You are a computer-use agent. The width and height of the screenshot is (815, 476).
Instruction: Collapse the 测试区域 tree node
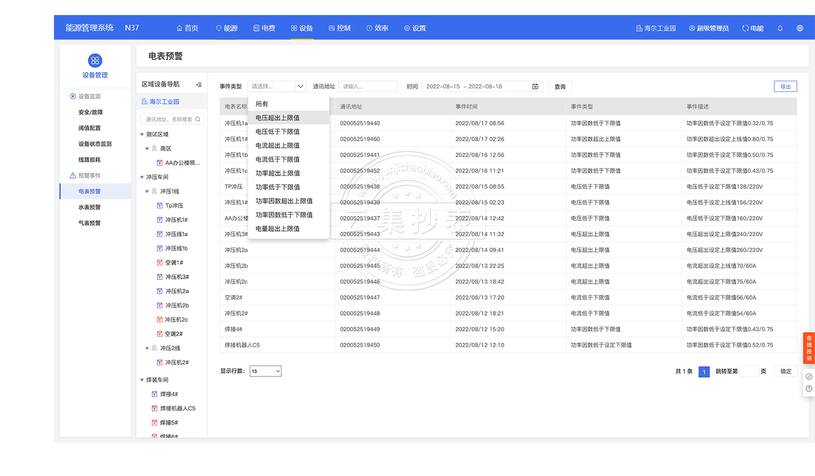click(x=142, y=135)
